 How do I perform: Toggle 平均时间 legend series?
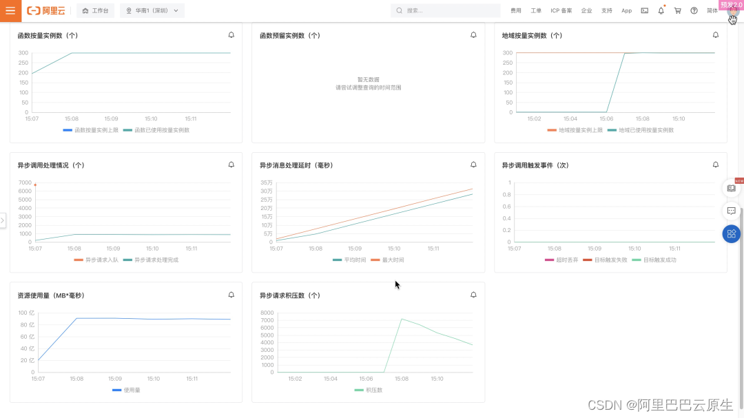tap(349, 260)
